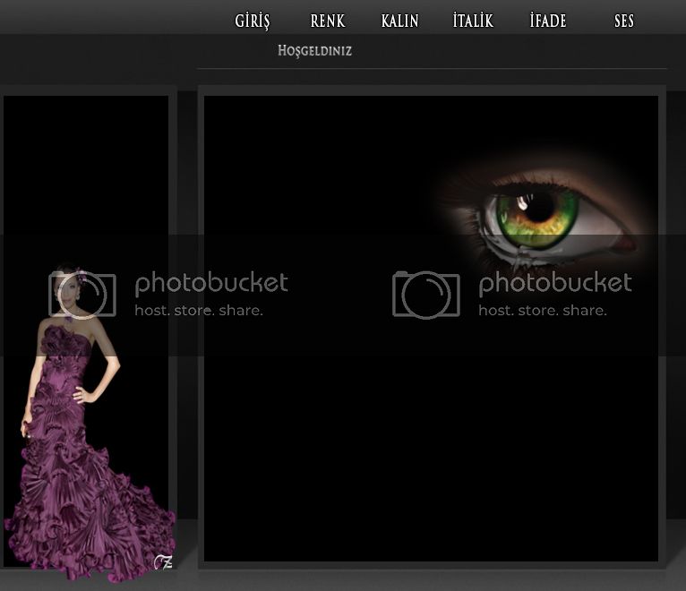The image size is (686, 591).
Task: Click the right photobucket logo text
Action: point(555,284)
